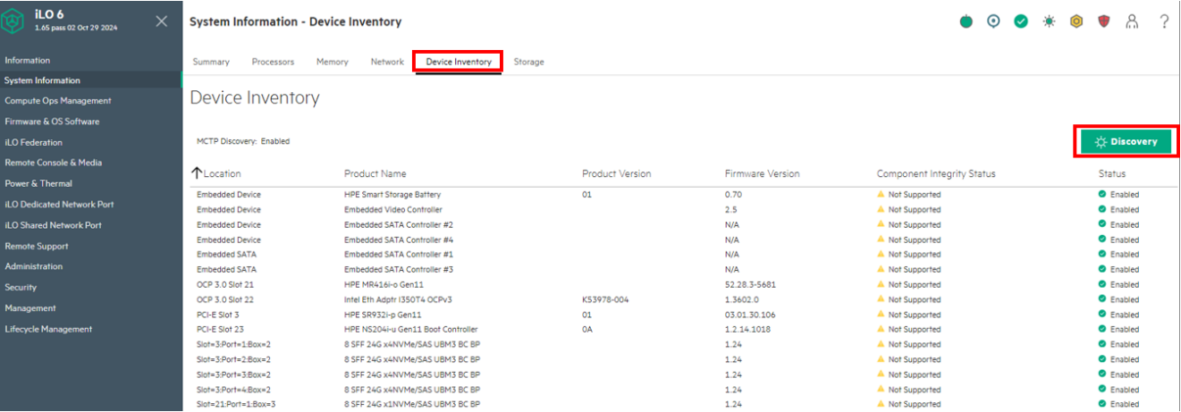The height and width of the screenshot is (412, 1181).
Task: Click green Enabled icon in HPE NS204i-u row
Action: pyautogui.click(x=1102, y=329)
